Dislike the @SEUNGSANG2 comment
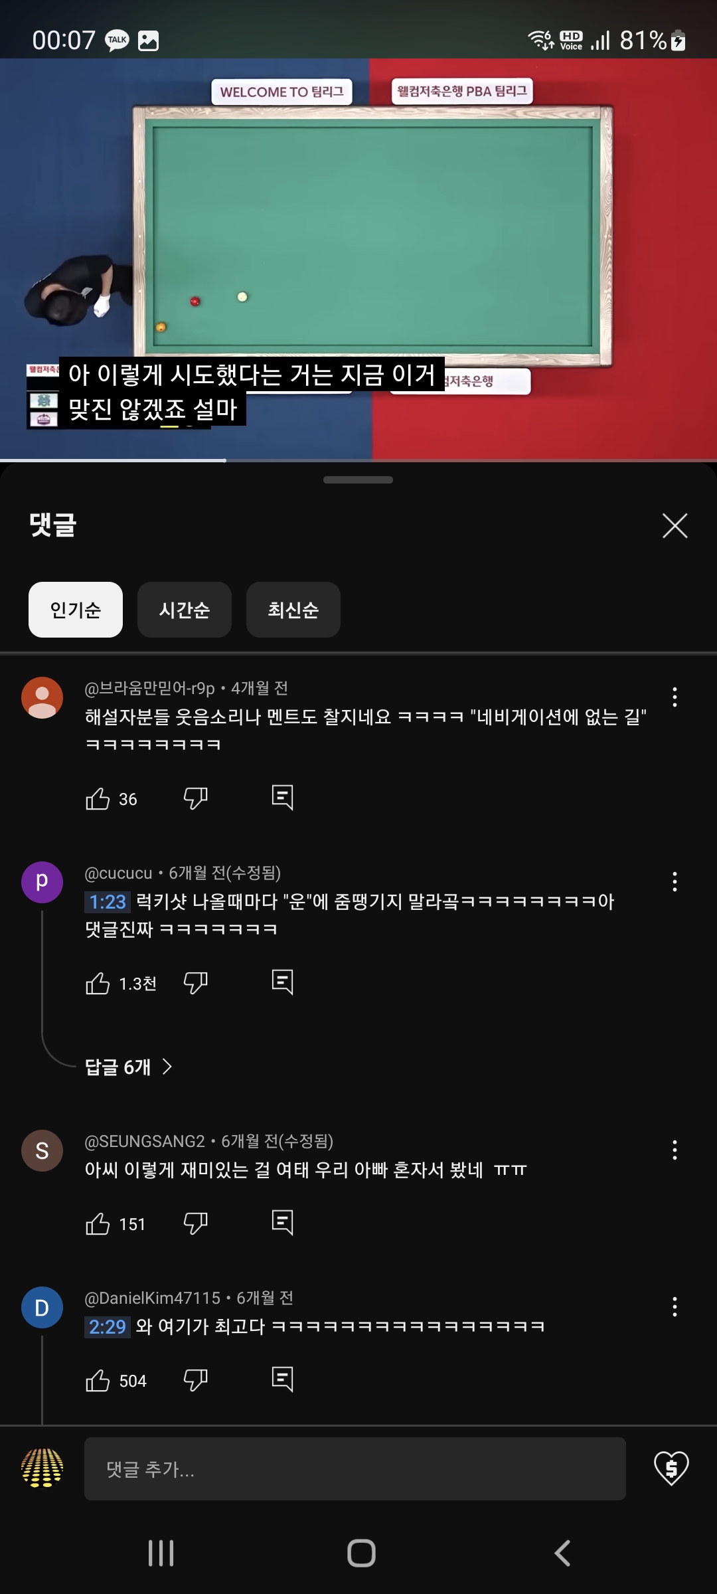The height and width of the screenshot is (1594, 717). click(195, 1223)
